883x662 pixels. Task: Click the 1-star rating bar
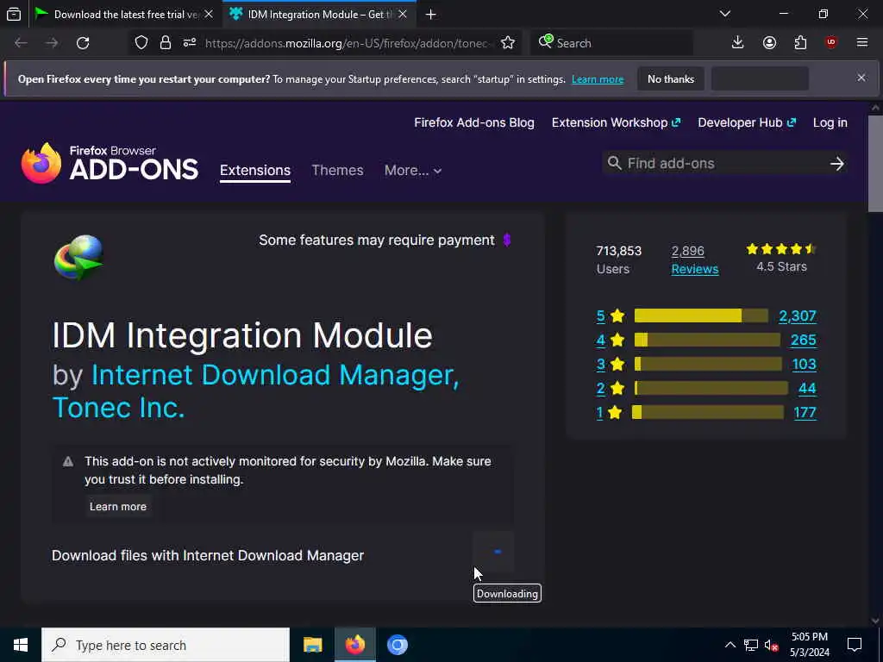tap(708, 413)
